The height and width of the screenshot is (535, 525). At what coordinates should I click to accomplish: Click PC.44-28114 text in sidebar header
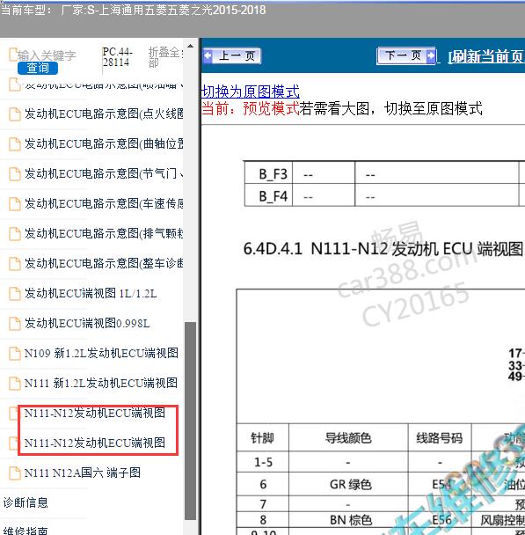(116, 57)
